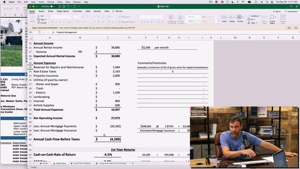The height and width of the screenshot is (169, 300).
Task: Click the Format cells icon
Action: pos(239,17)
